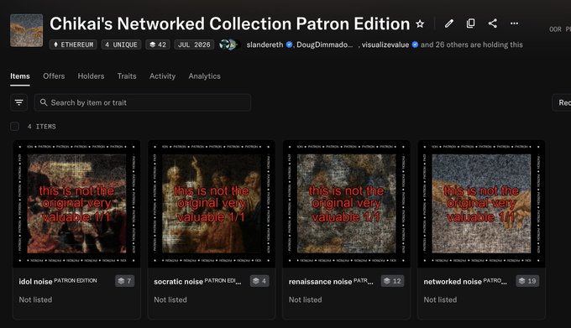Image resolution: width=571 pixels, height=328 pixels.
Task: Click slandereth verified badge
Action: point(289,44)
